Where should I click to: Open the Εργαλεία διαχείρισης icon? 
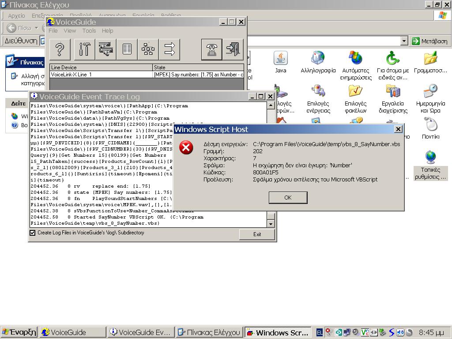click(x=393, y=99)
